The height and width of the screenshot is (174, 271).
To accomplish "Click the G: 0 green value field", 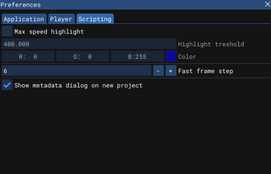I will [83, 56].
